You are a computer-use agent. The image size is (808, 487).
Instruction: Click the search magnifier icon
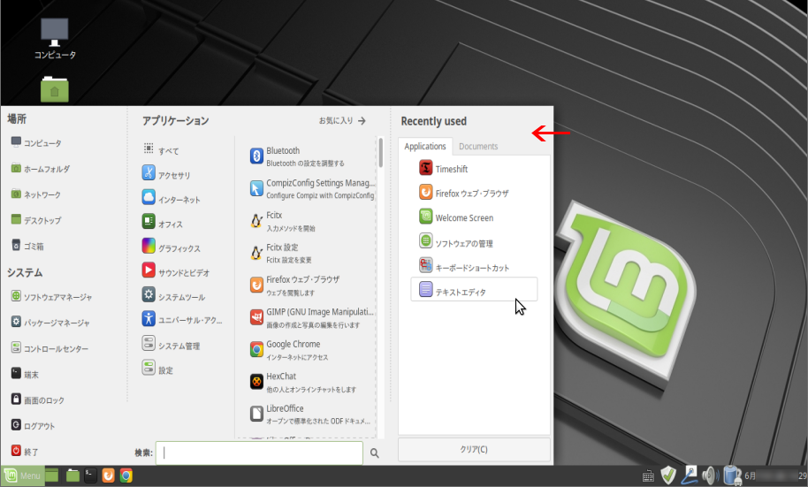[375, 453]
